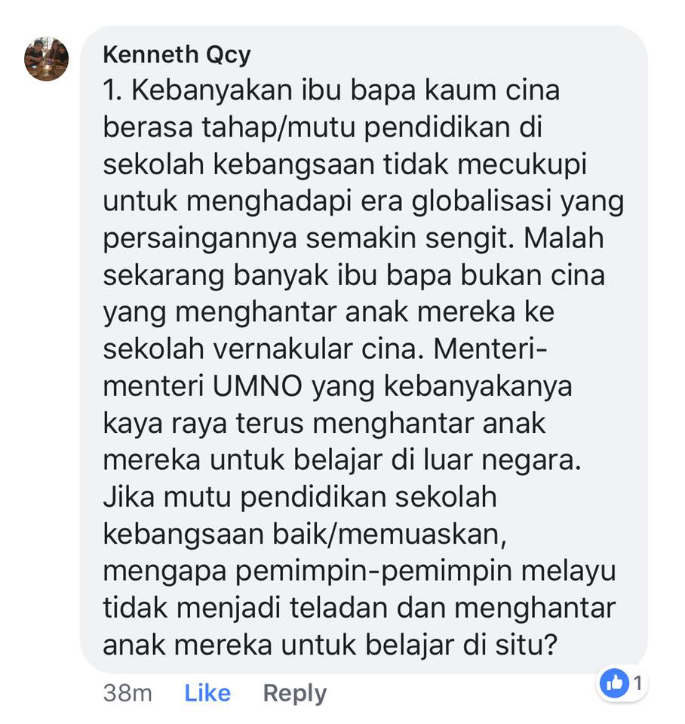Open the blue thumbs-up reaction icon
685x724 pixels.
click(x=614, y=683)
